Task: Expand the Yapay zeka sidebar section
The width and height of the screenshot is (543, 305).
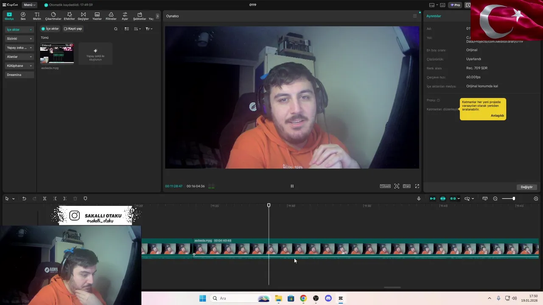Action: 19,48
